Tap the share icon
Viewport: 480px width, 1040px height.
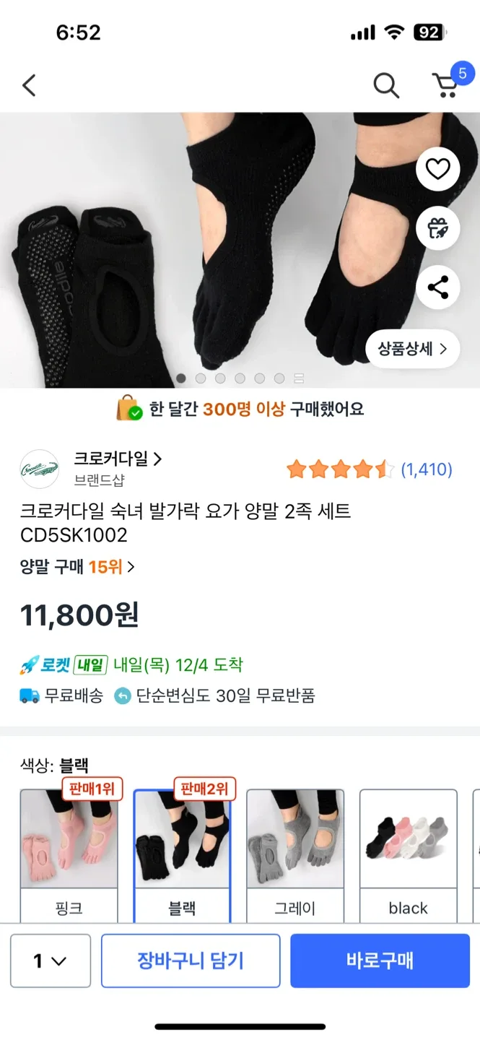pos(437,287)
